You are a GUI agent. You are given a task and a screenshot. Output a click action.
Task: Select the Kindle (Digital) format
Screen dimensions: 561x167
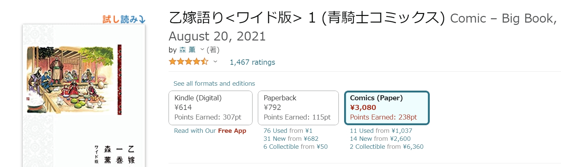[x=211, y=108]
